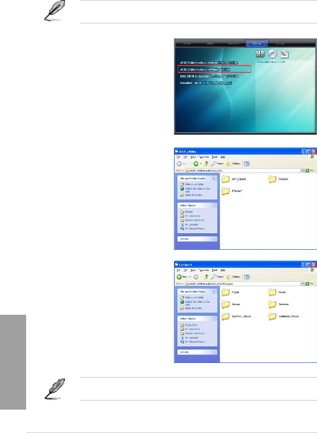Open ASUS Motherboard Installation Guide

(x=209, y=63)
